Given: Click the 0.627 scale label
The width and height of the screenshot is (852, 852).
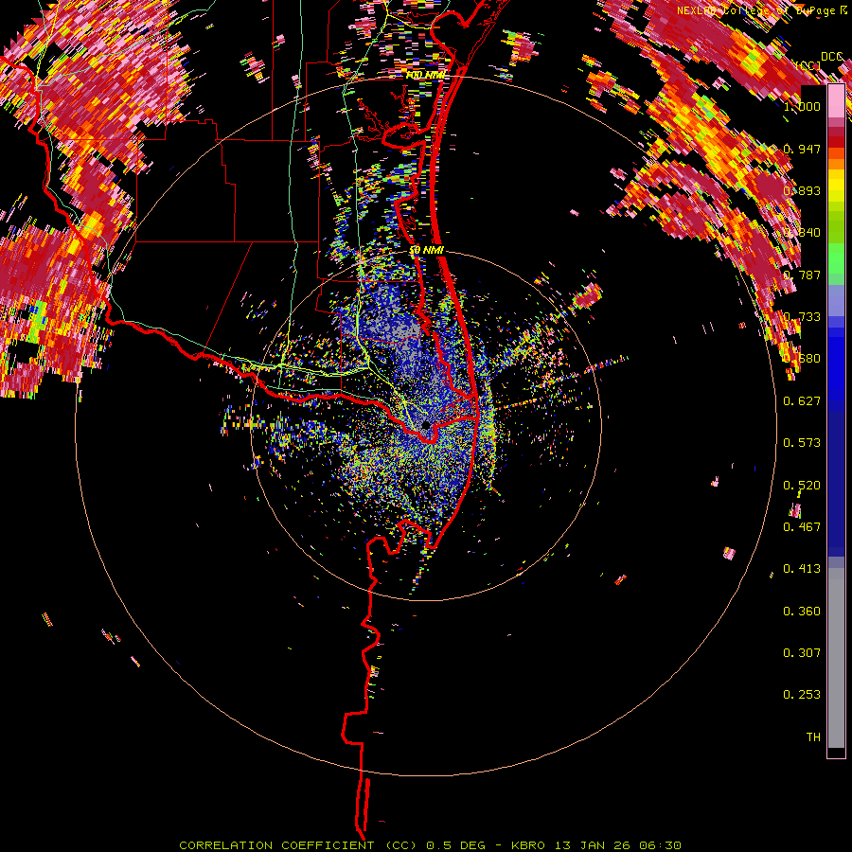Looking at the screenshot, I should click(x=802, y=401).
